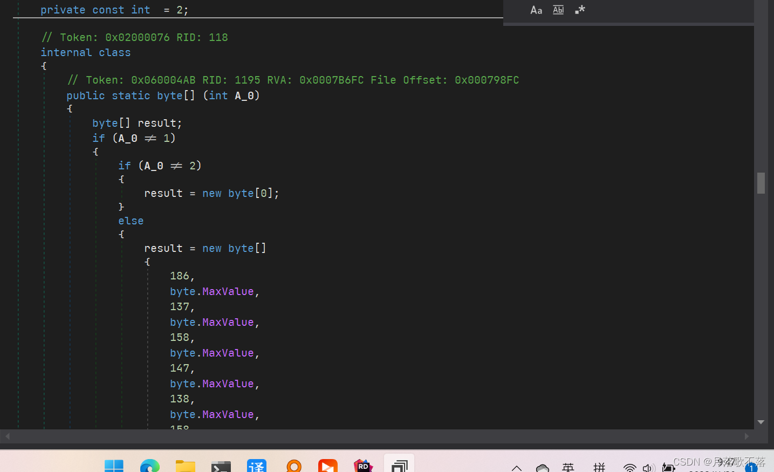Viewport: 774px width, 472px height.
Task: Click the horizontal scrollbar left arrow
Action: coord(7,436)
